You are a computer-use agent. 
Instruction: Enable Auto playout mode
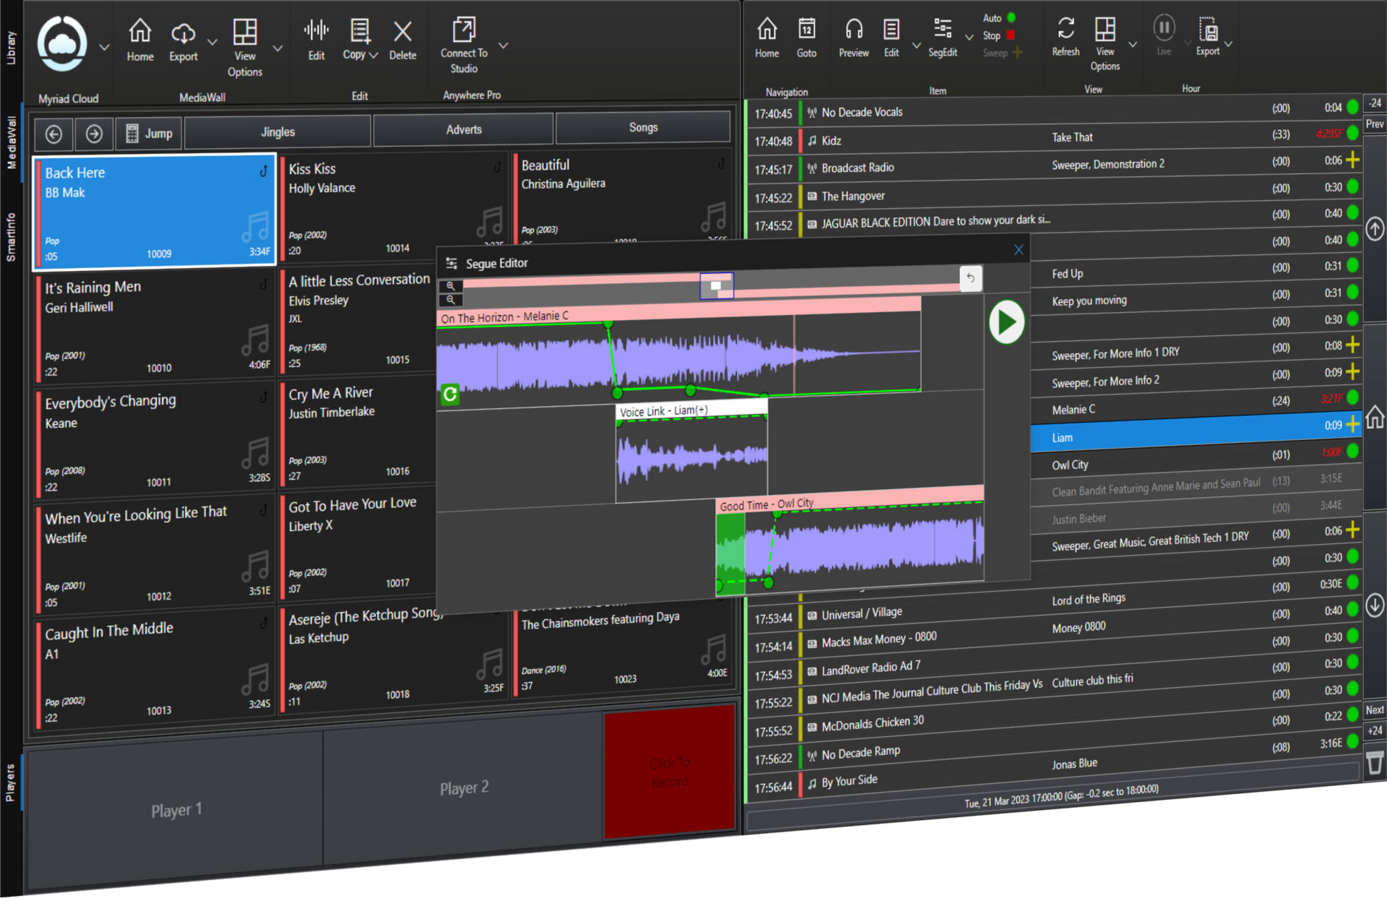tap(1011, 17)
